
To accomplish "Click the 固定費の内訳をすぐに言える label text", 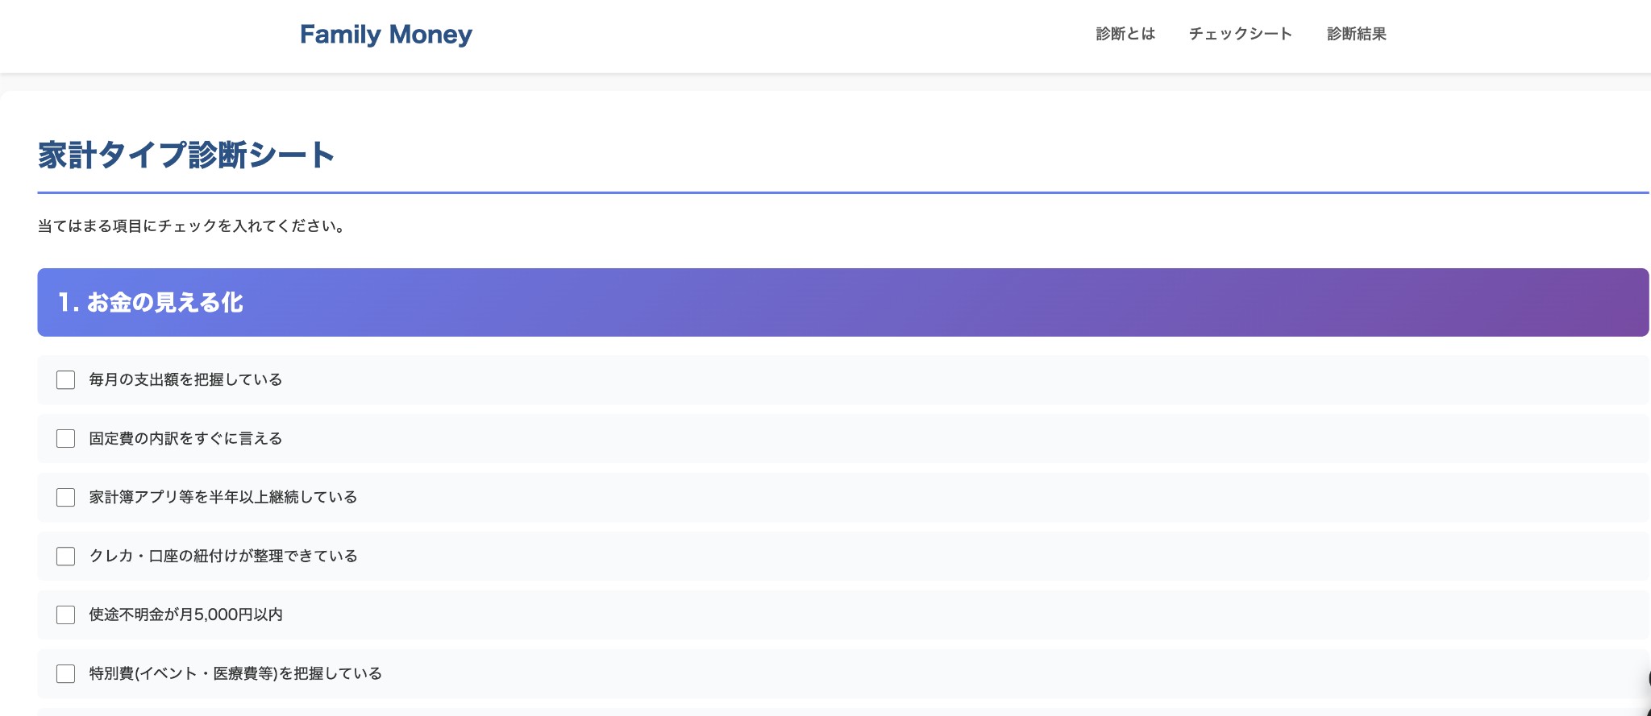I will [x=185, y=439].
